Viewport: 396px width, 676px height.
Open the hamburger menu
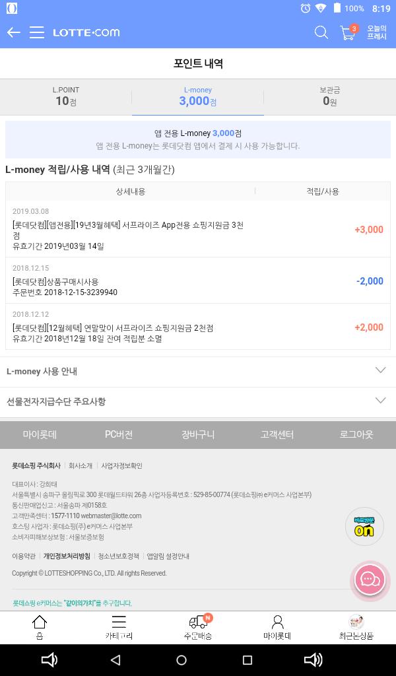(37, 32)
